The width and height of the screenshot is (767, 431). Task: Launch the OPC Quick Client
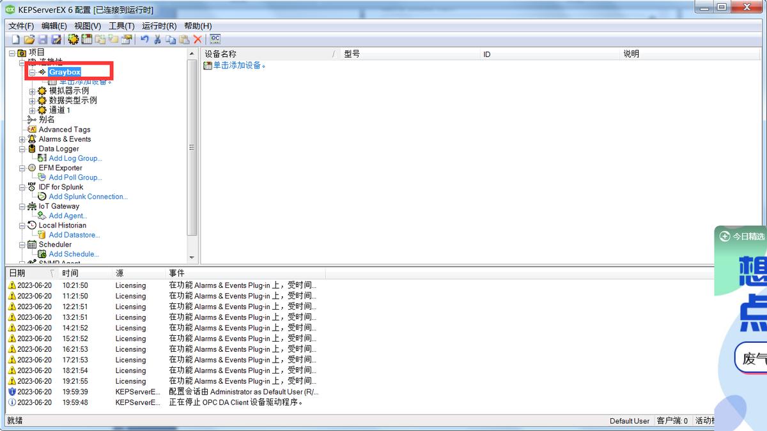click(215, 39)
